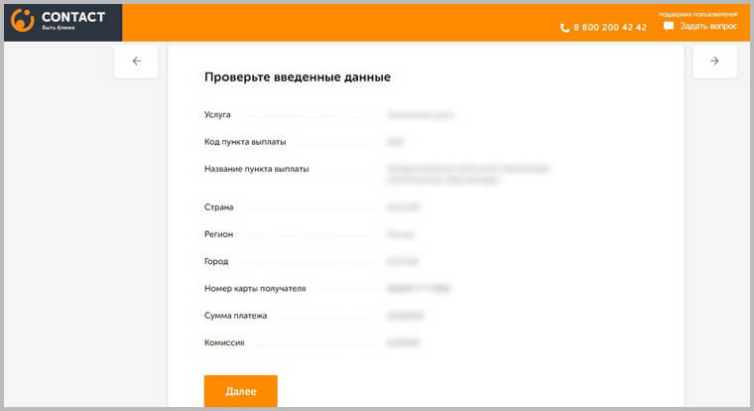Select the Услуга label
Viewport: 754px width, 411px height.
click(x=217, y=114)
